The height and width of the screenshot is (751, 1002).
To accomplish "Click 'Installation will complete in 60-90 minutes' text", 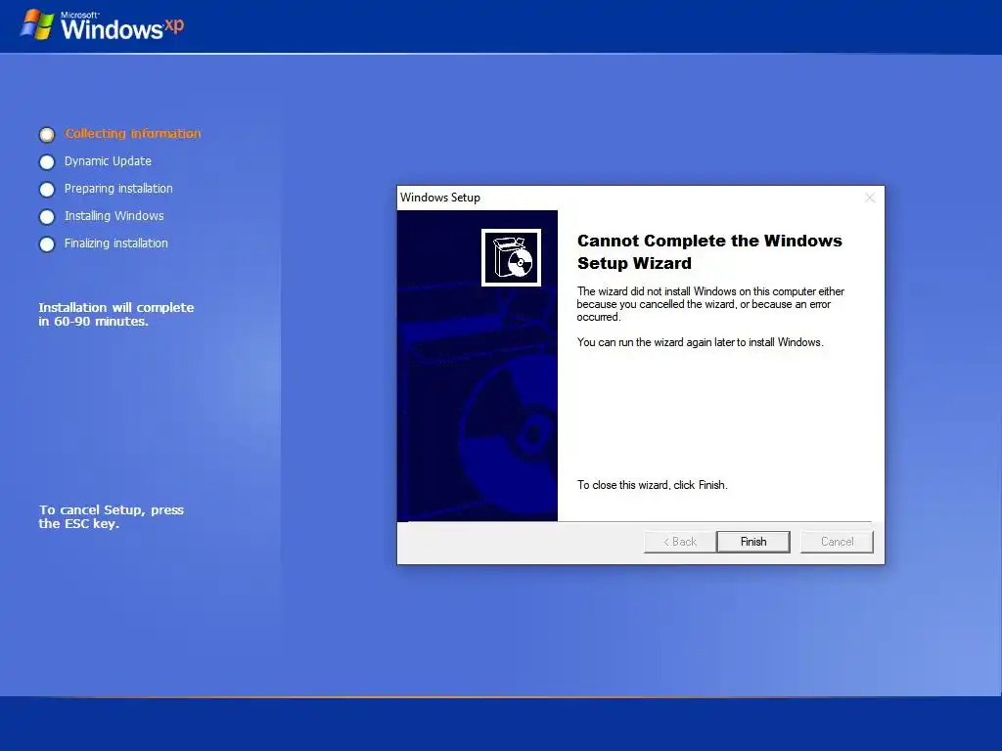I will [x=116, y=314].
